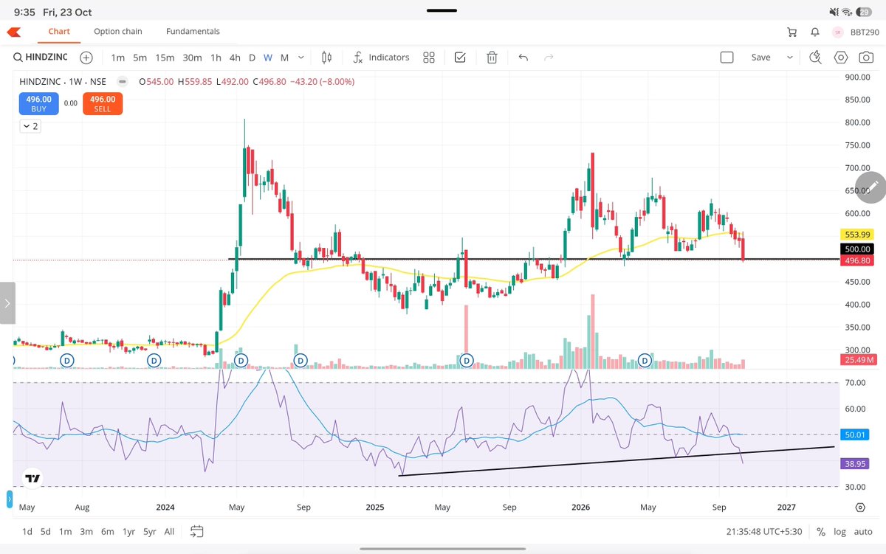The height and width of the screenshot is (554, 886).
Task: Select the 6m range
Action: tap(108, 531)
